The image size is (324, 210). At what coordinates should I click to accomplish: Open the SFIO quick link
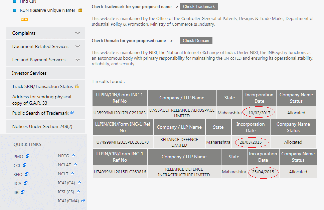tap(18, 175)
